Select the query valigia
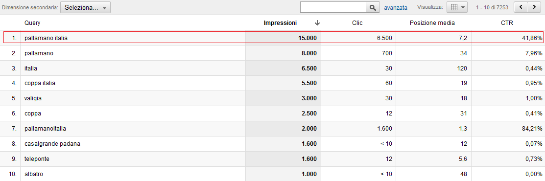 point(33,98)
